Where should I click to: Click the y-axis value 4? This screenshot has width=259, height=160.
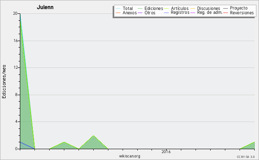tap(16, 122)
